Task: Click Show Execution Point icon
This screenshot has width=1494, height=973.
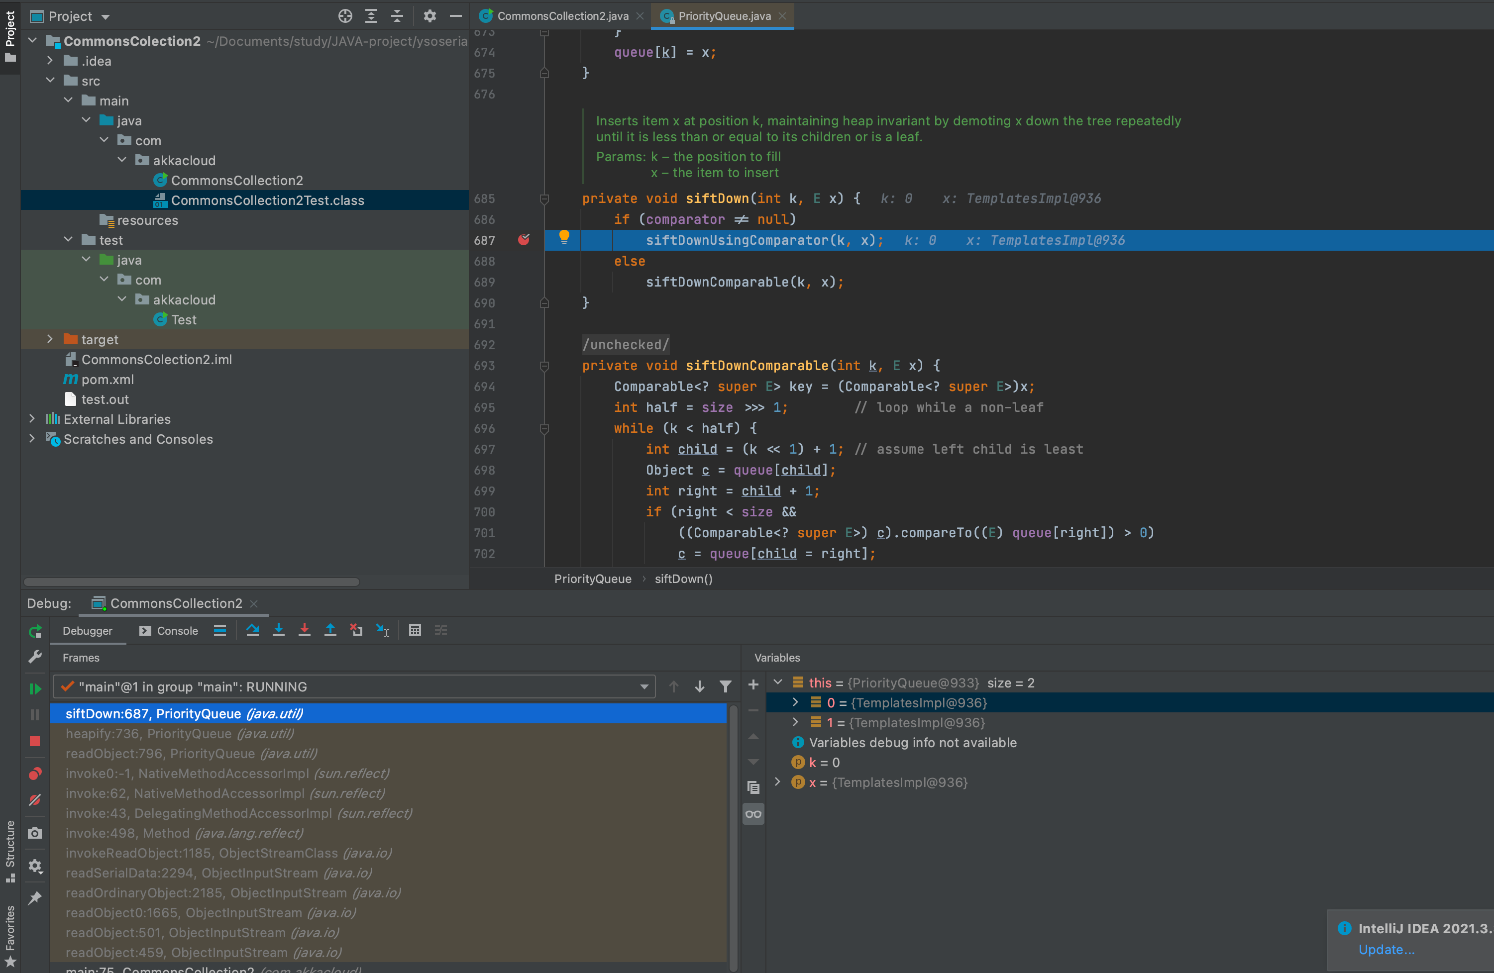Action: (219, 630)
